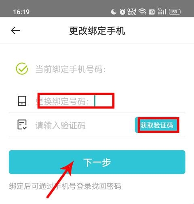Focus the 请输入验证码 input field

pyautogui.click(x=84, y=125)
